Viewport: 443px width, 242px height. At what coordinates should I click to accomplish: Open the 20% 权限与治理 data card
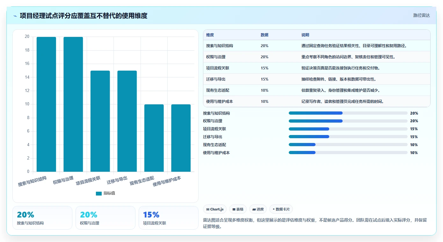click(105, 218)
